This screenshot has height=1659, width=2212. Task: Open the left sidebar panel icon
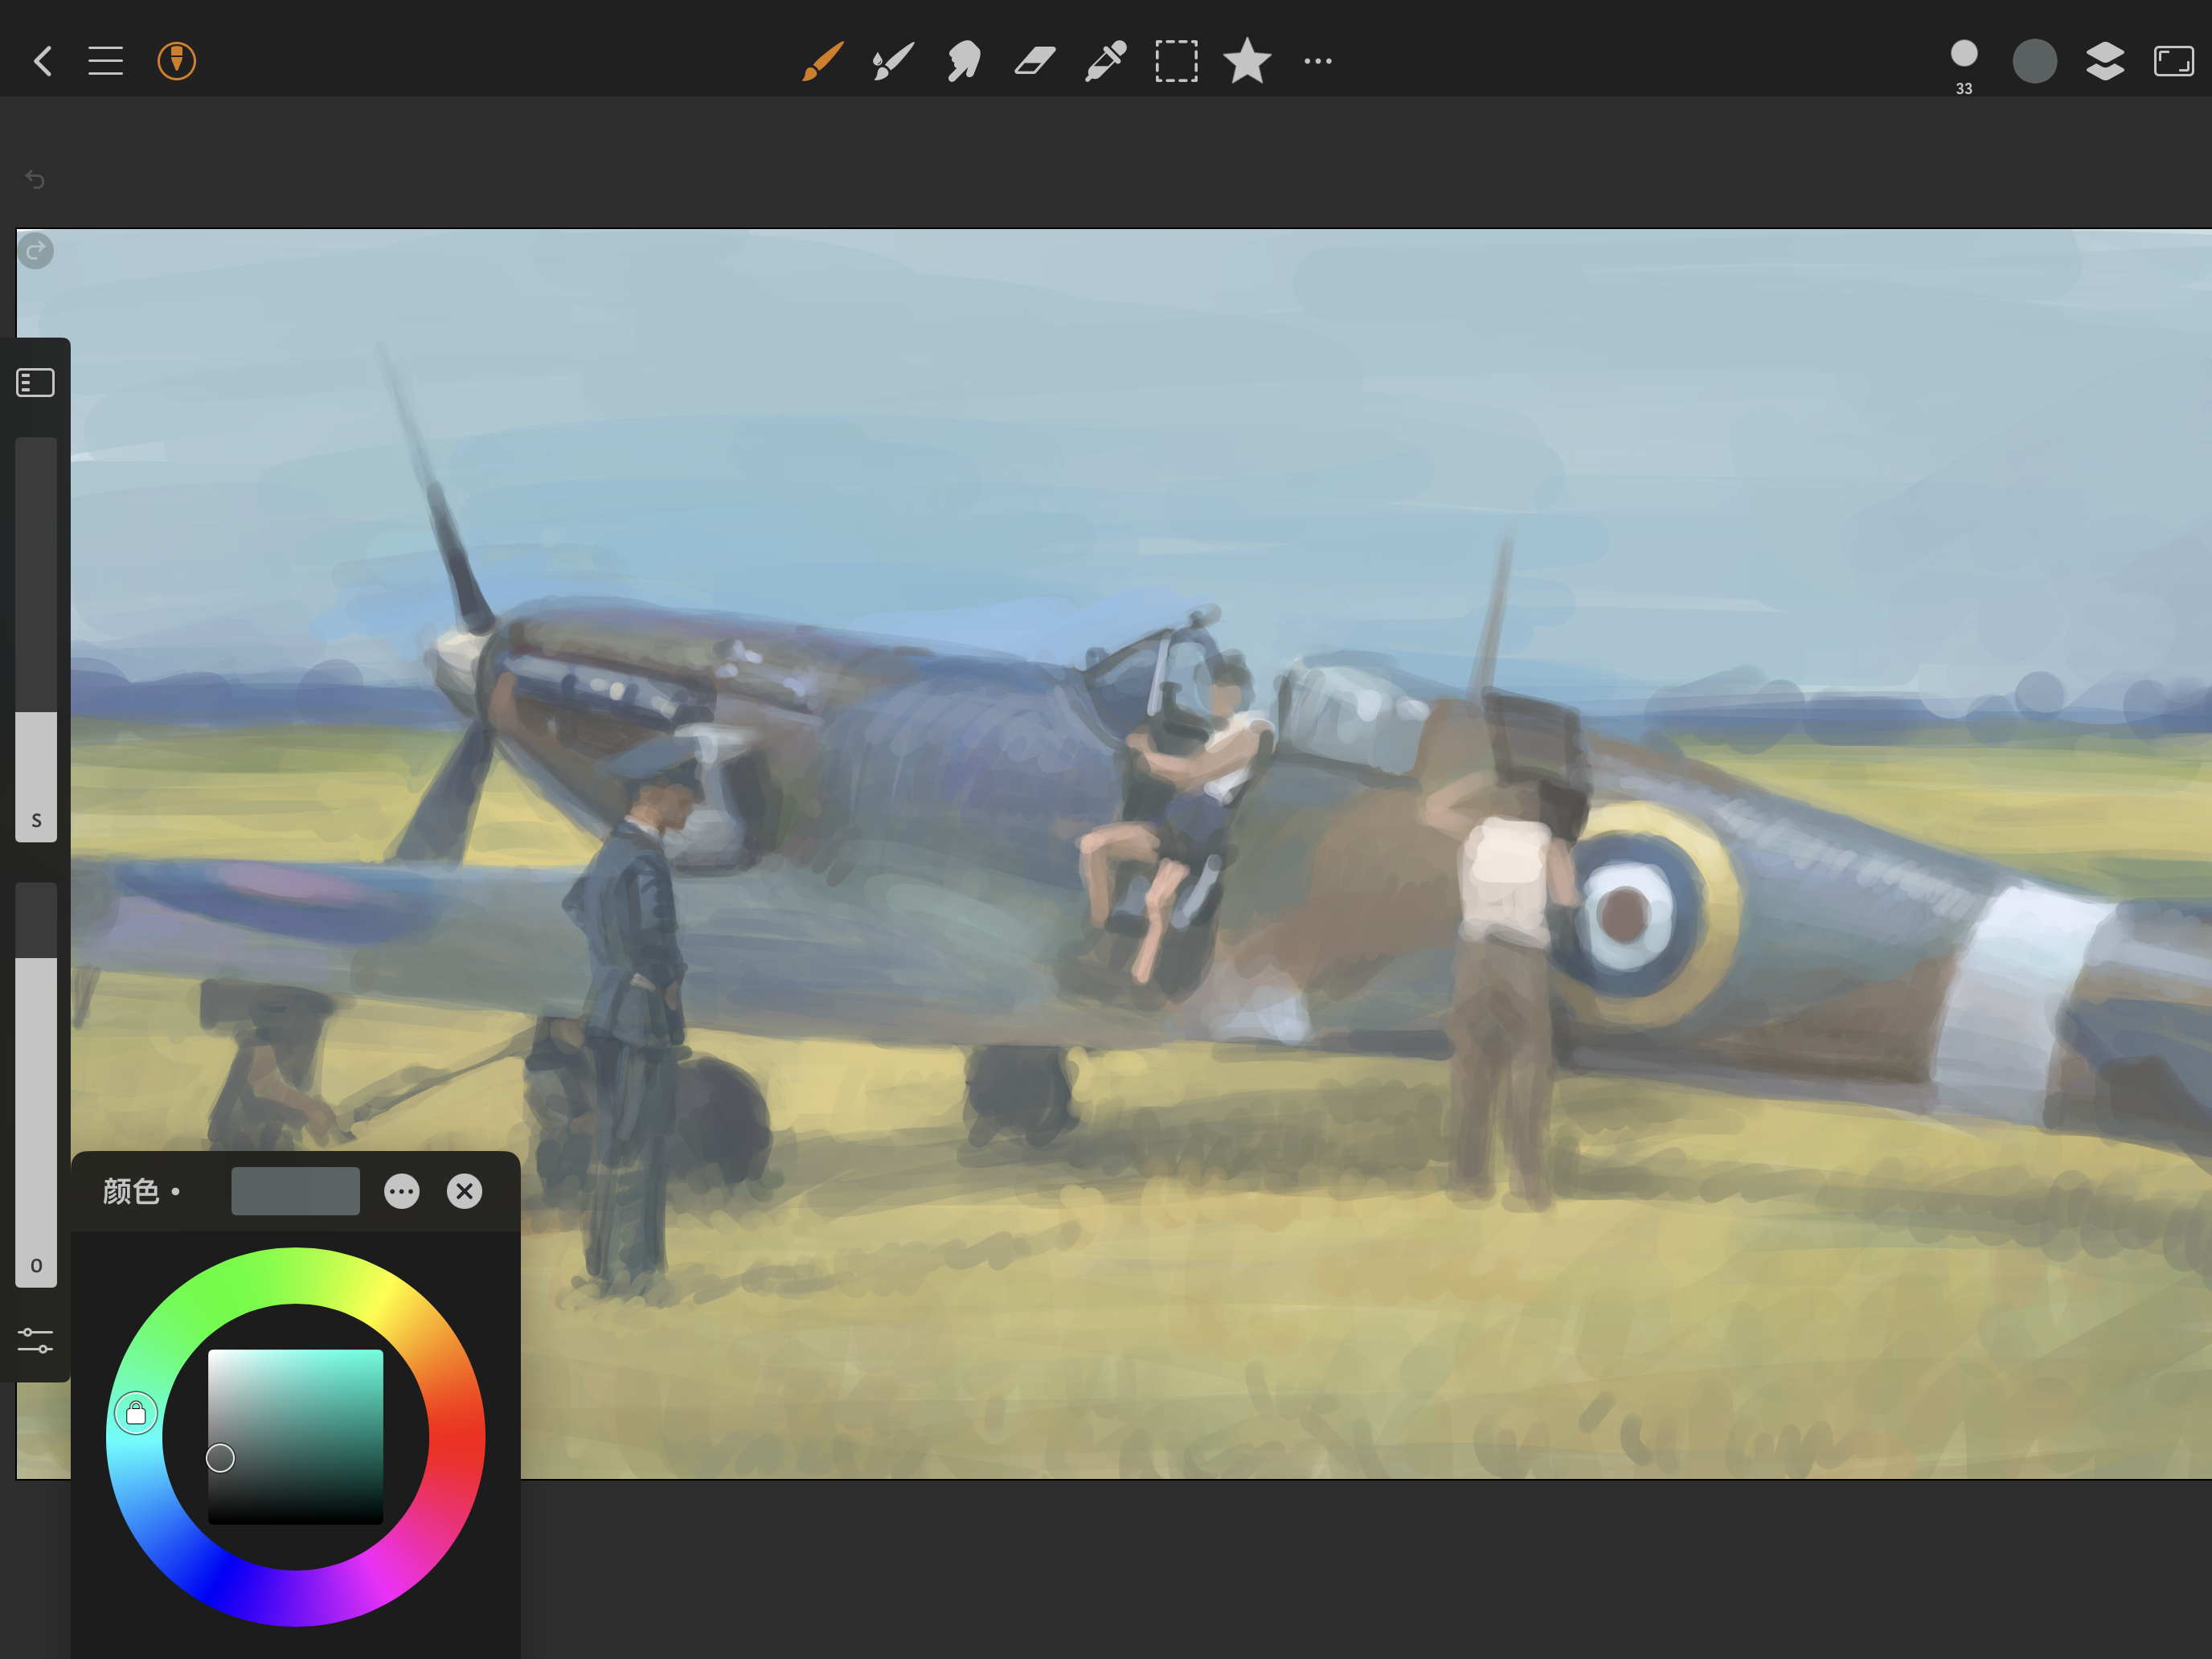tap(35, 383)
